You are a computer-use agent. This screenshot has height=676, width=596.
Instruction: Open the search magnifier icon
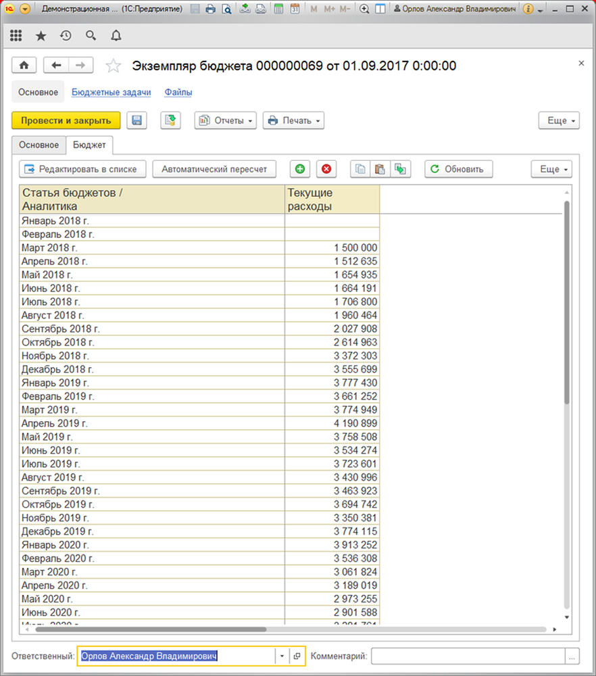pyautogui.click(x=91, y=36)
